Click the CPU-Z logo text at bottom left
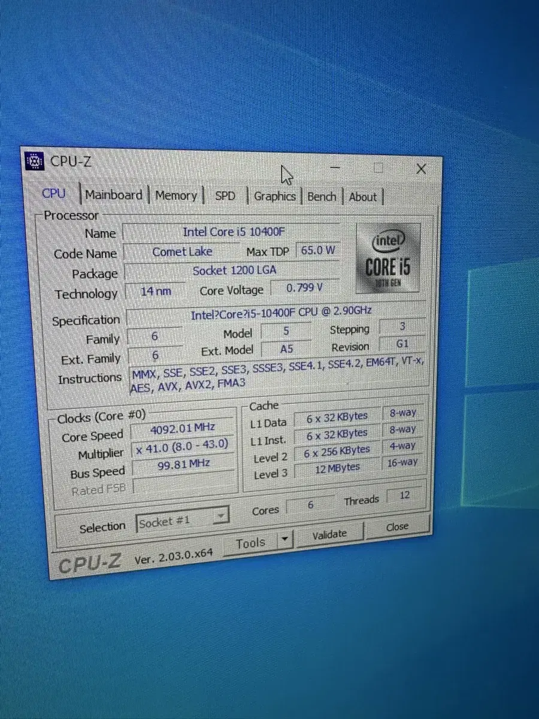The image size is (539, 719). [90, 564]
